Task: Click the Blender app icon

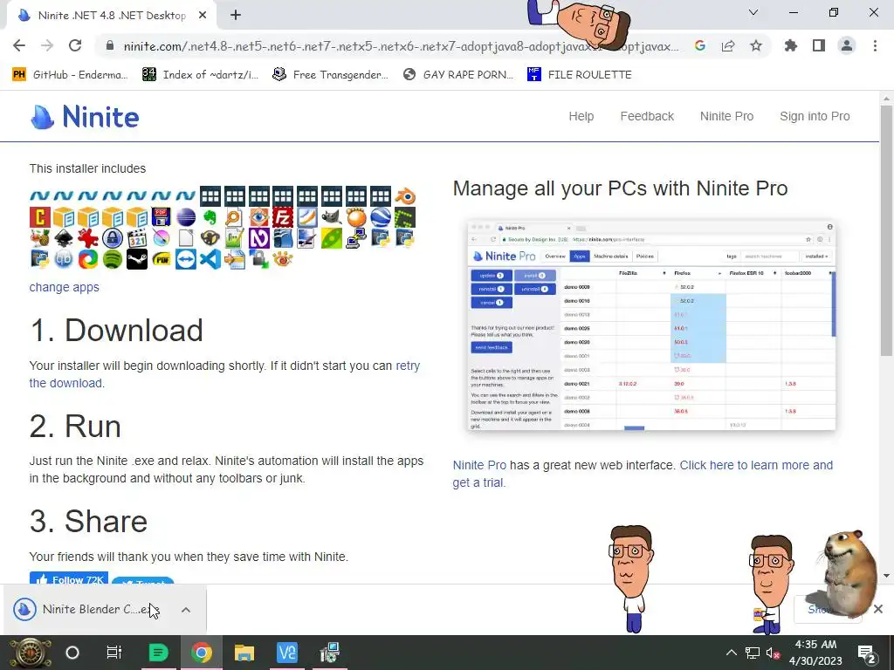Action: [x=405, y=196]
